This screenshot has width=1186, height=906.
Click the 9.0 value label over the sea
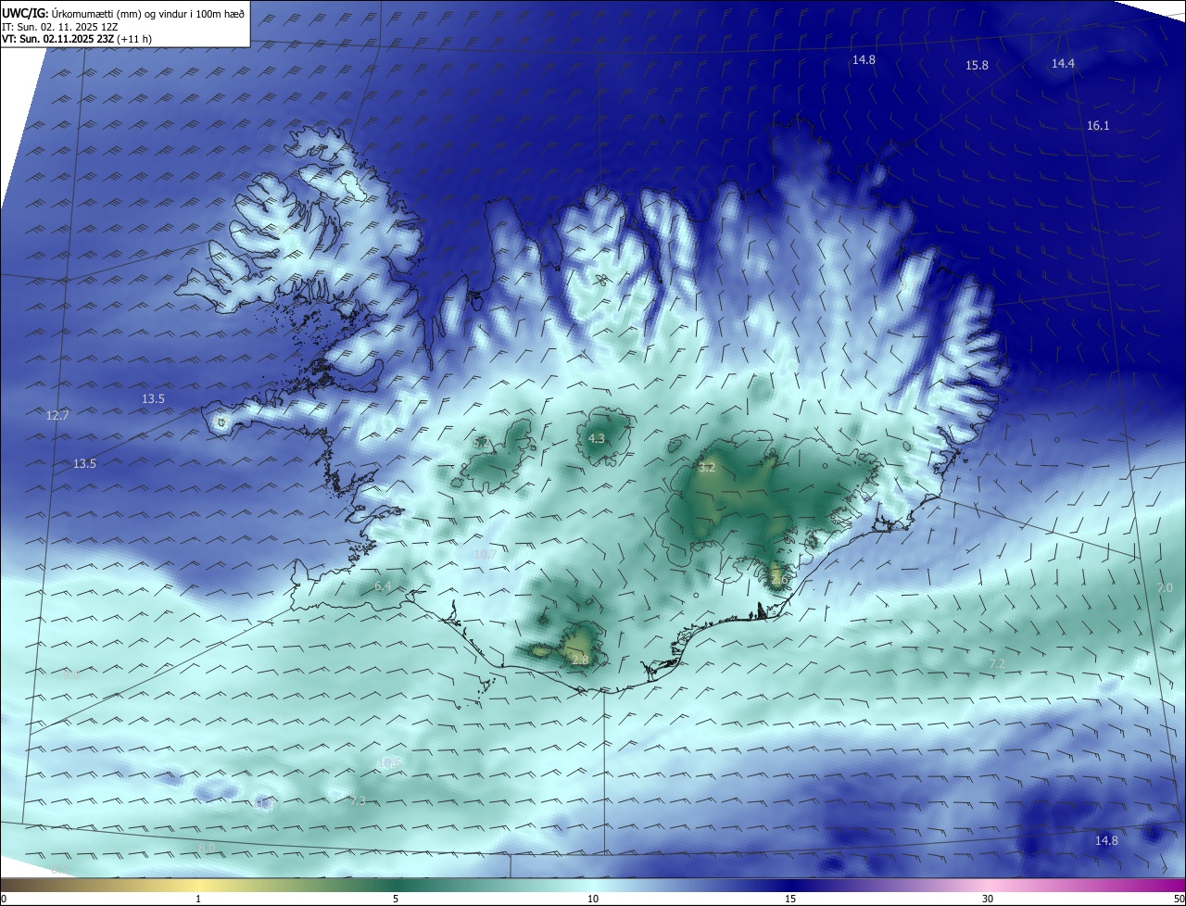coord(71,675)
